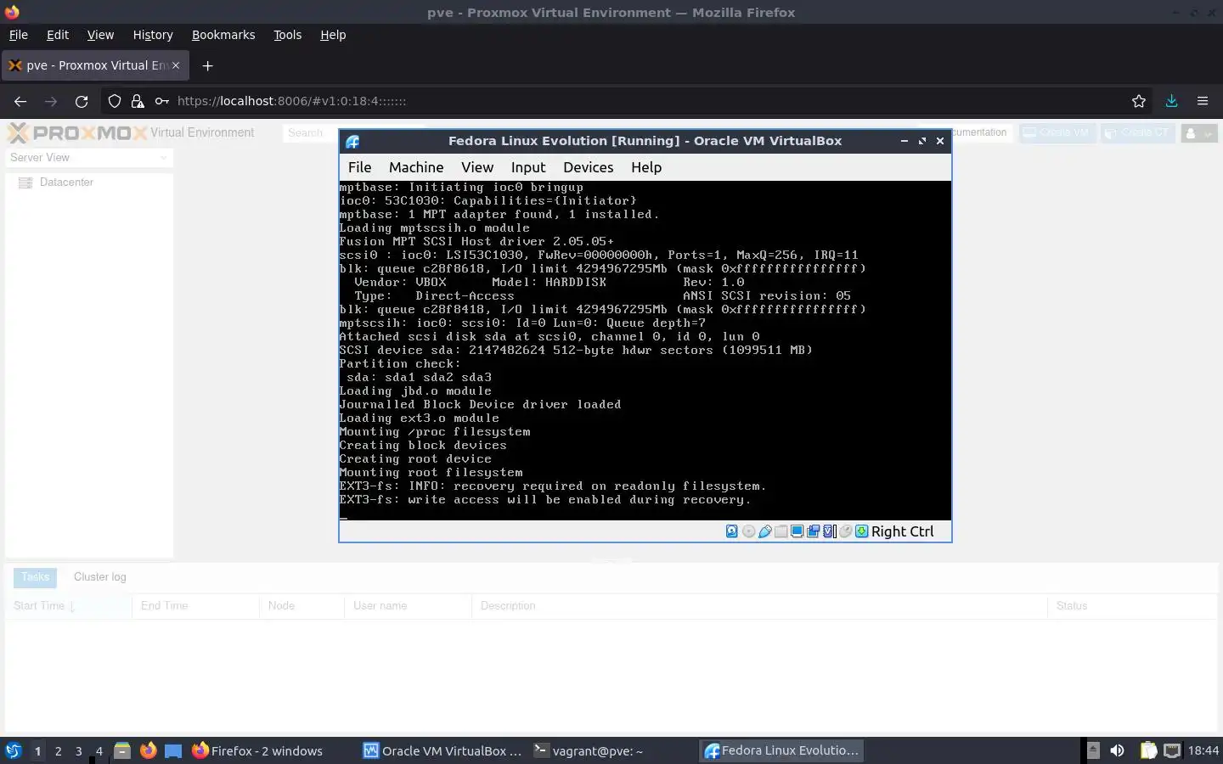The width and height of the screenshot is (1223, 764).
Task: Open the VirtualBox File menu
Action: [x=359, y=167]
